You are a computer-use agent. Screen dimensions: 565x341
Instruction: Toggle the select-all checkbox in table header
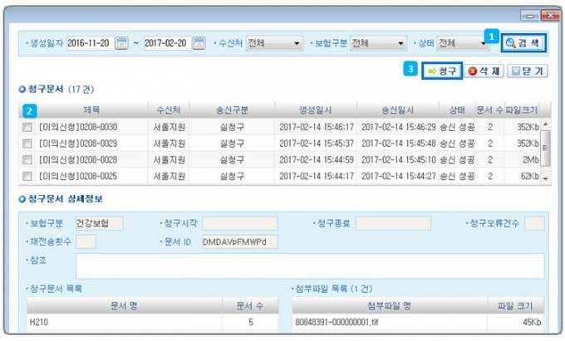[29, 110]
